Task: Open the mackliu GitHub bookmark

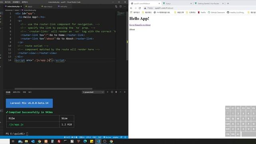Action: 236,12
